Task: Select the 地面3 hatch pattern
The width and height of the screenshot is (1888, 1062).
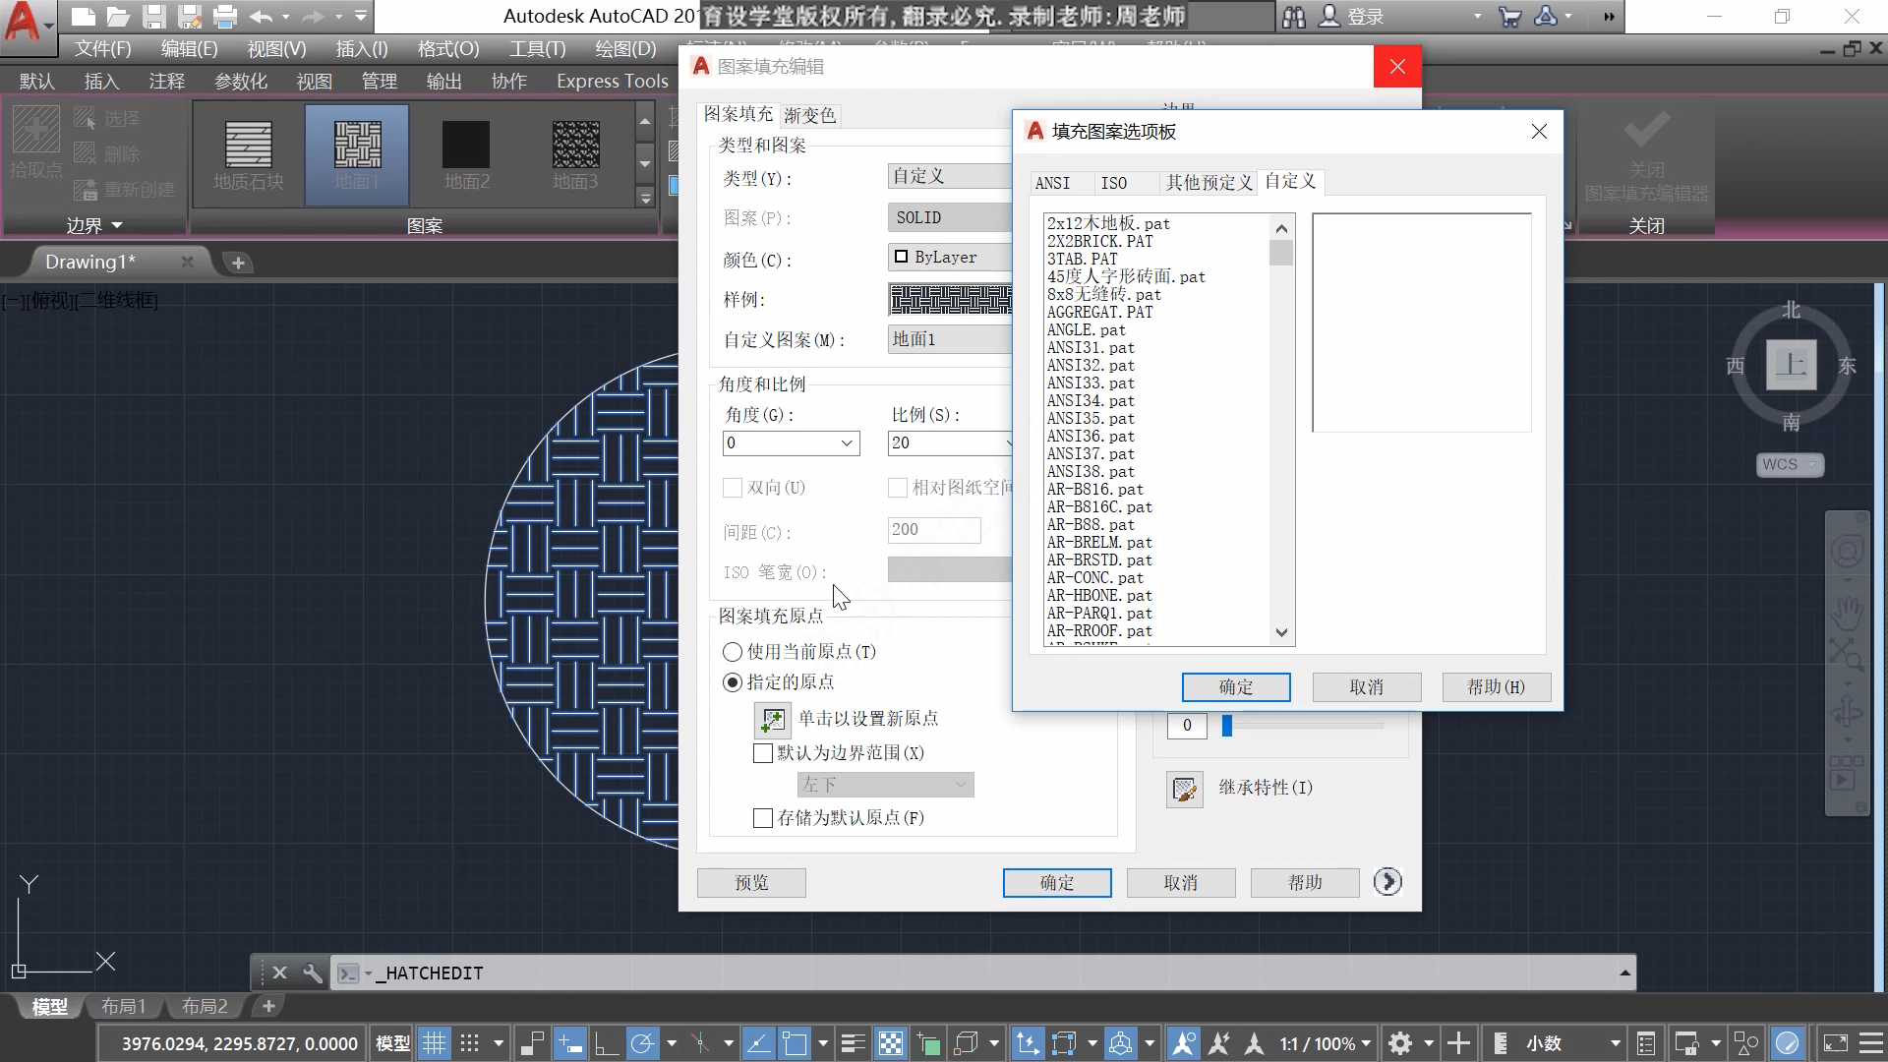Action: click(x=575, y=154)
